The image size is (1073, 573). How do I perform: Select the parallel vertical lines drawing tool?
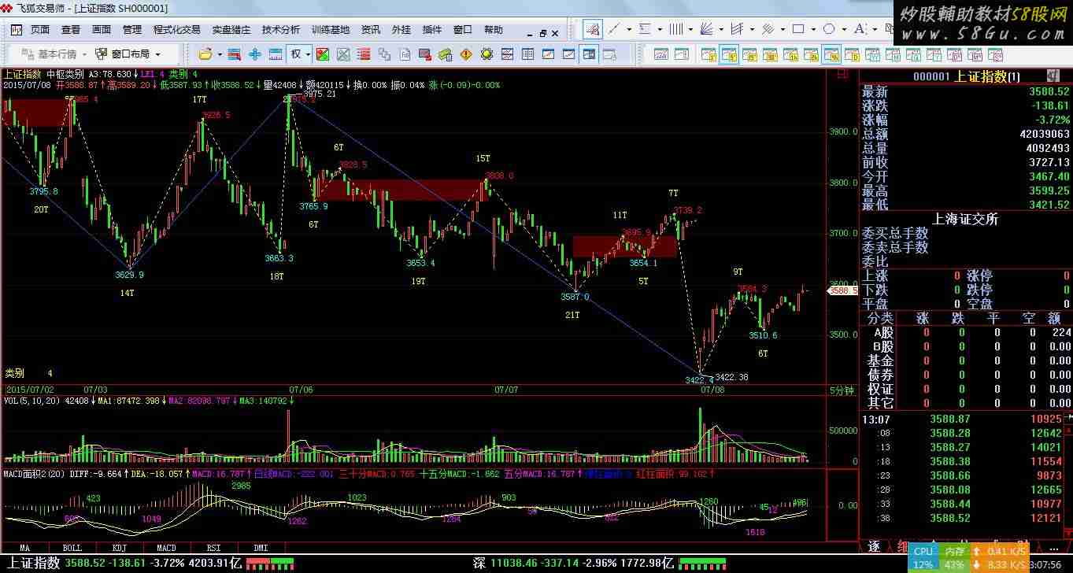676,29
